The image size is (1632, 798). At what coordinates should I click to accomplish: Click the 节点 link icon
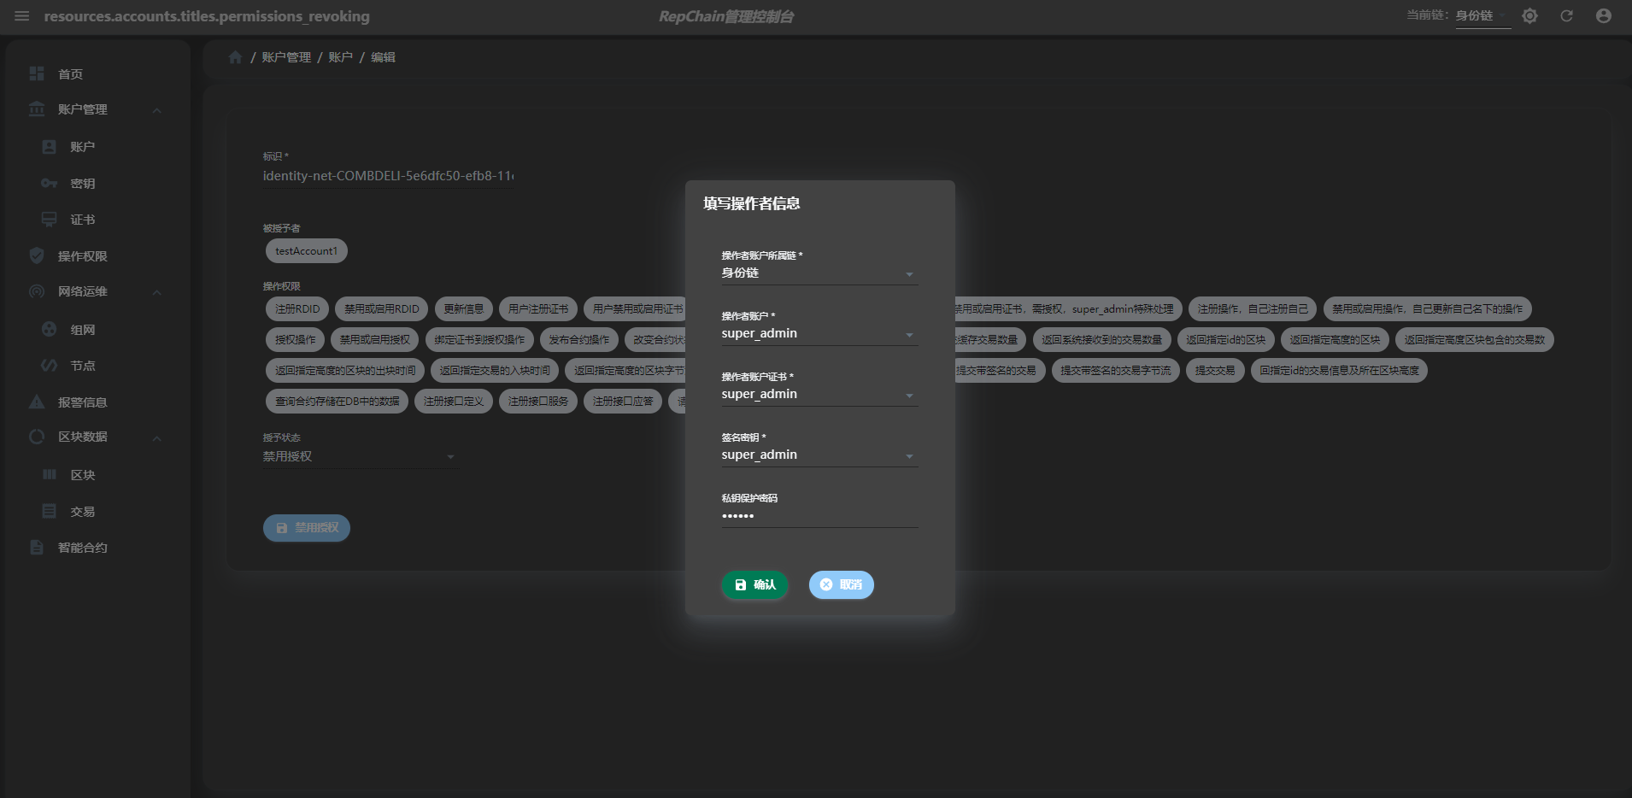pyautogui.click(x=50, y=366)
